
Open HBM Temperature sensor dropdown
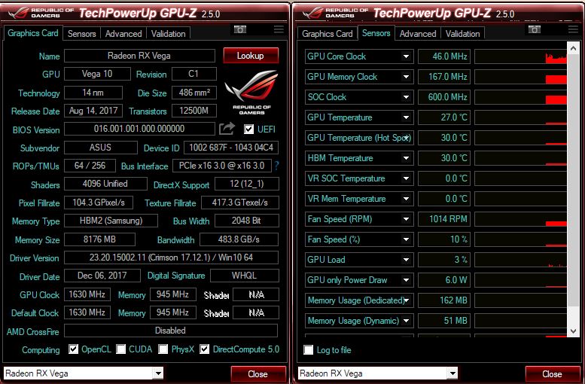tap(406, 158)
